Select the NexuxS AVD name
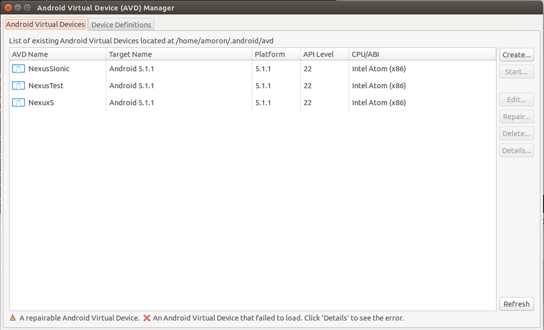The width and height of the screenshot is (544, 330). [41, 103]
